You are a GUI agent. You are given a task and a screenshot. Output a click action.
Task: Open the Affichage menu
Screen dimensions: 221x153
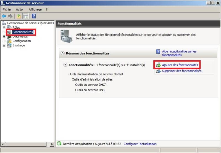(35, 9)
